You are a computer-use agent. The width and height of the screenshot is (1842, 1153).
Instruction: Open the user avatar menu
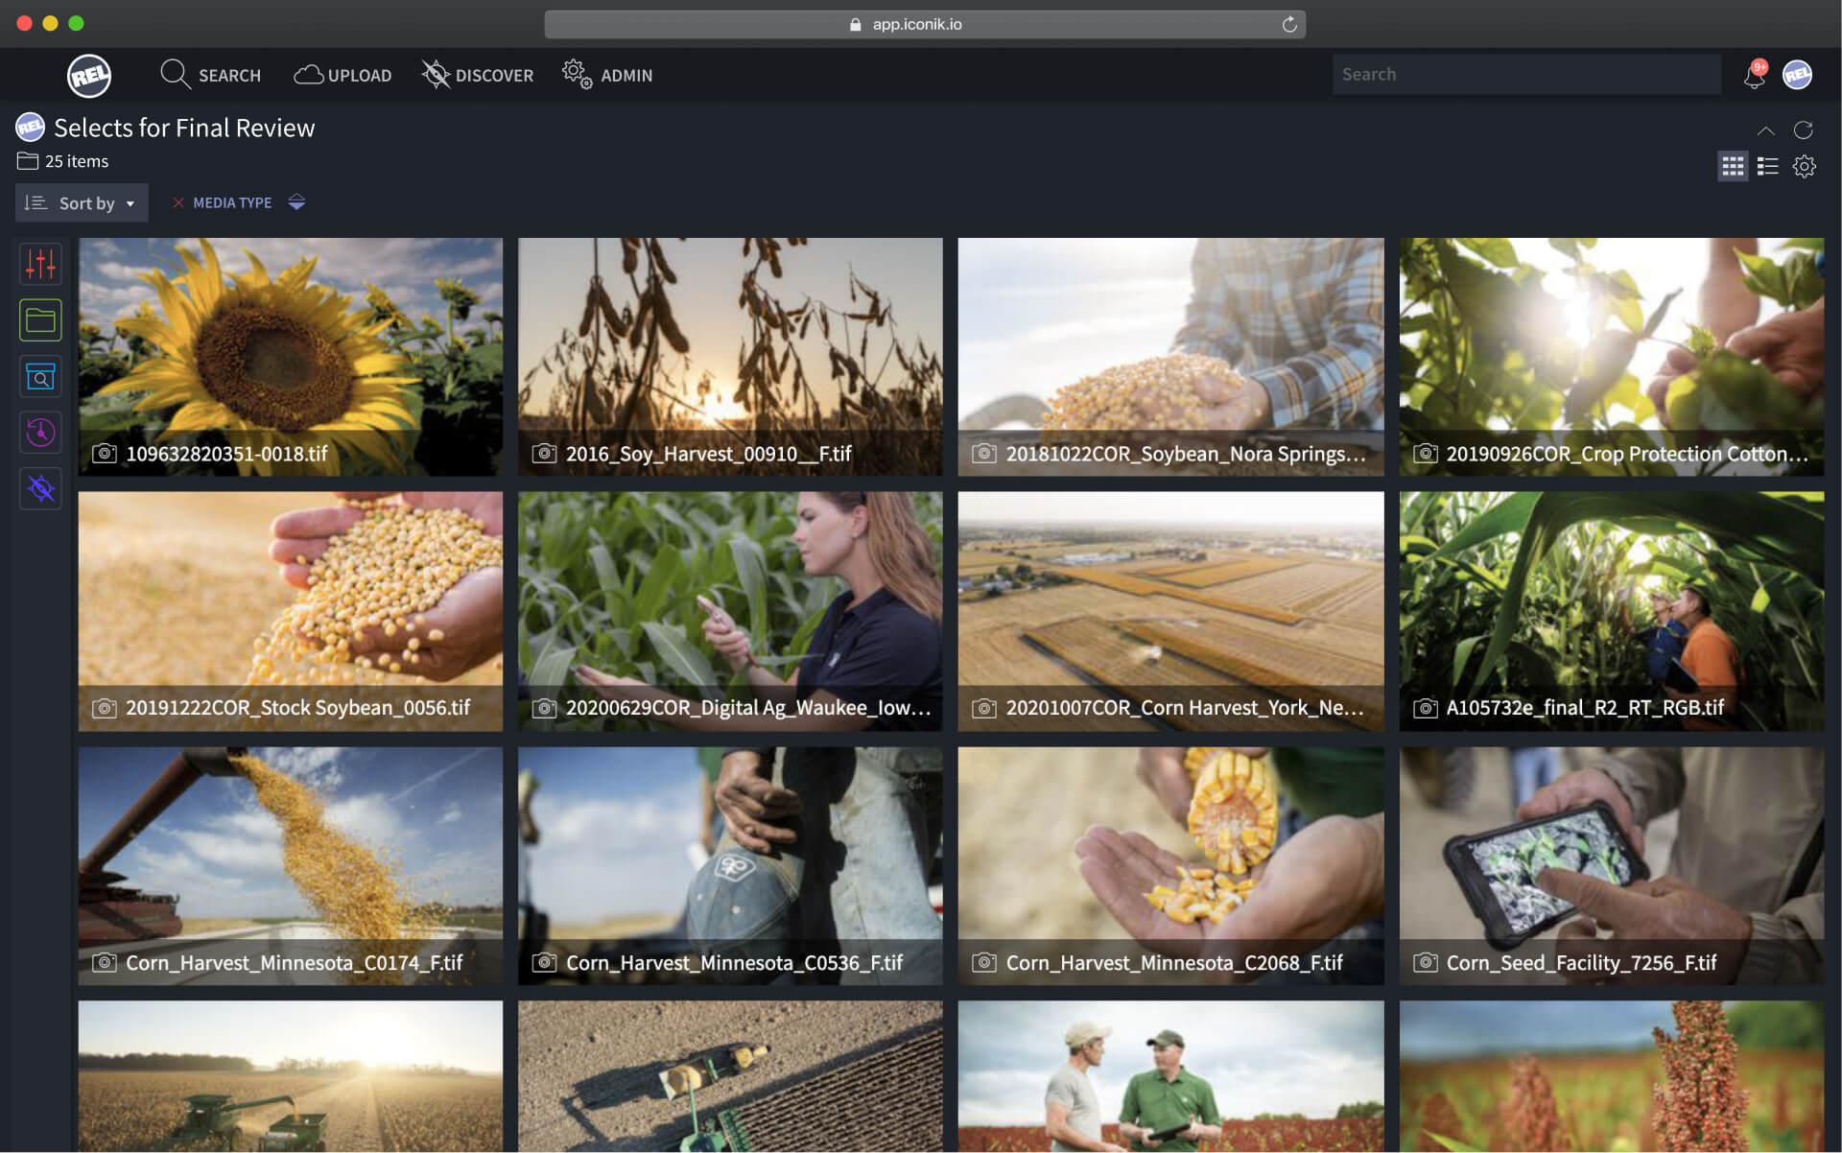tap(1797, 75)
